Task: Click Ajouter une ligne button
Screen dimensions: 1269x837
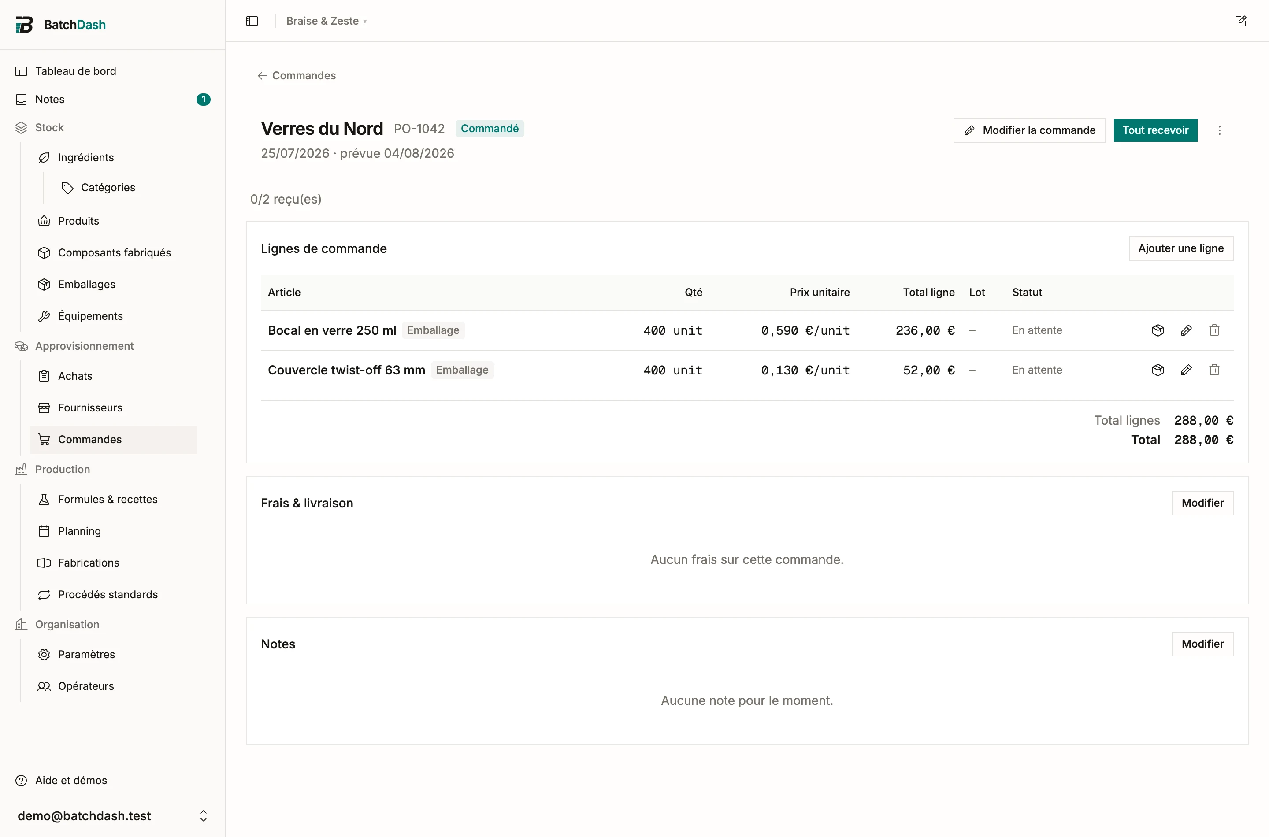Action: 1181,248
